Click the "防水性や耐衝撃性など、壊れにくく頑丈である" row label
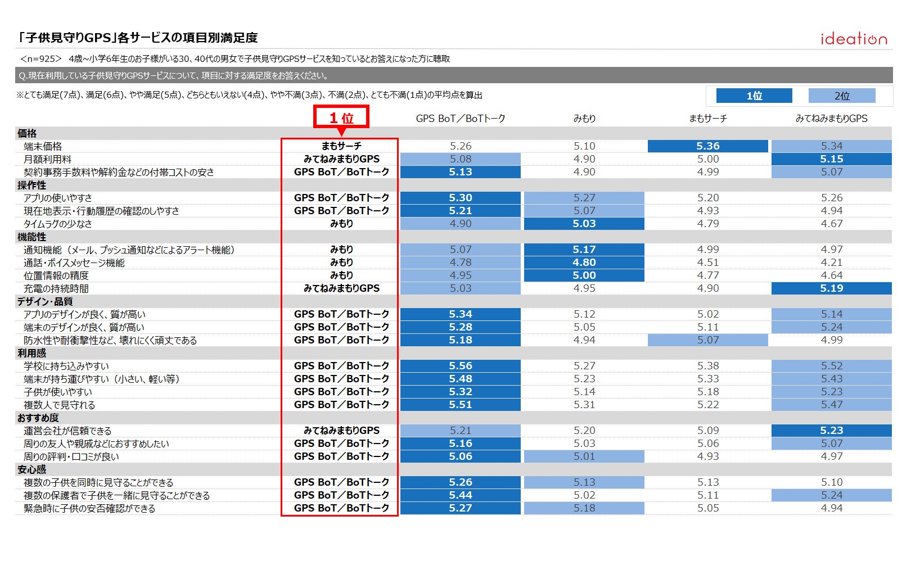 [110, 340]
